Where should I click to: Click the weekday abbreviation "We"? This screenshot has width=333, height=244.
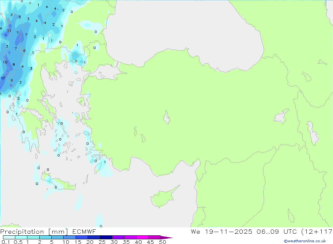tap(195, 232)
